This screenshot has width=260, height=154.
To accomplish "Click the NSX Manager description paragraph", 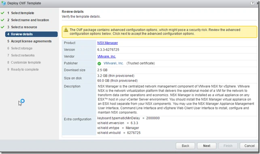I will 176,99.
